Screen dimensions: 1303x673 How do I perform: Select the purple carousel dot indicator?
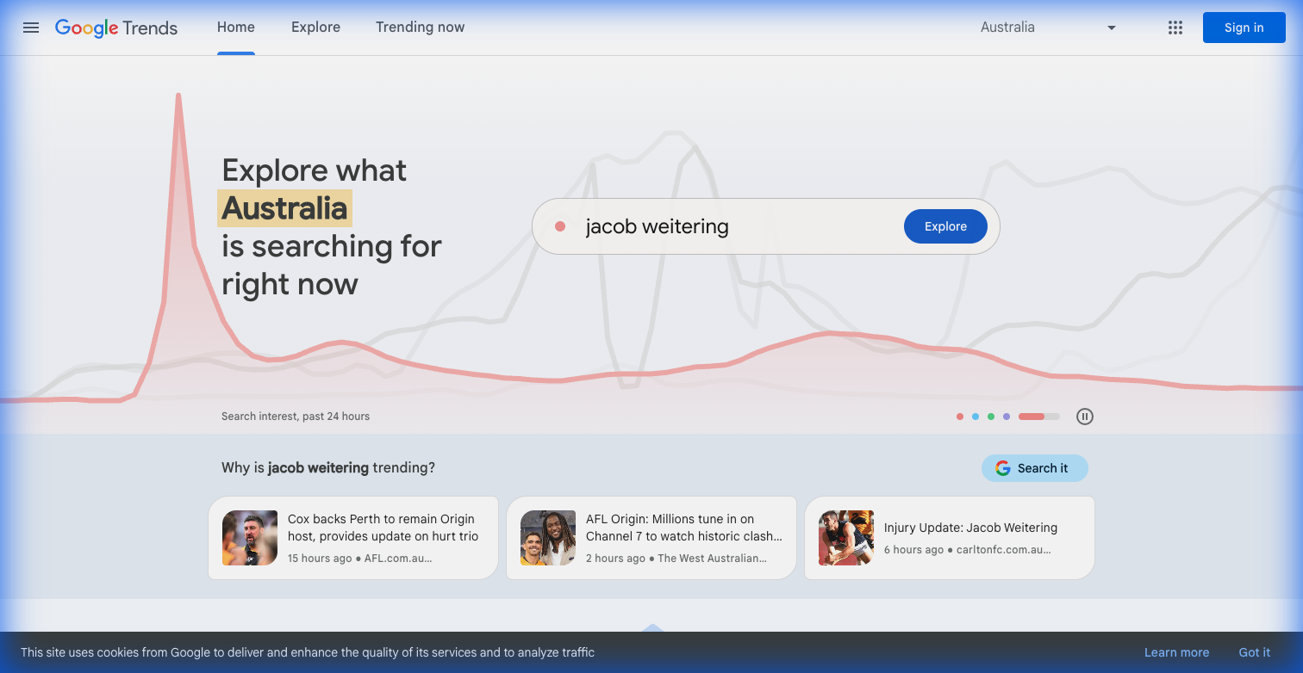(x=1007, y=417)
